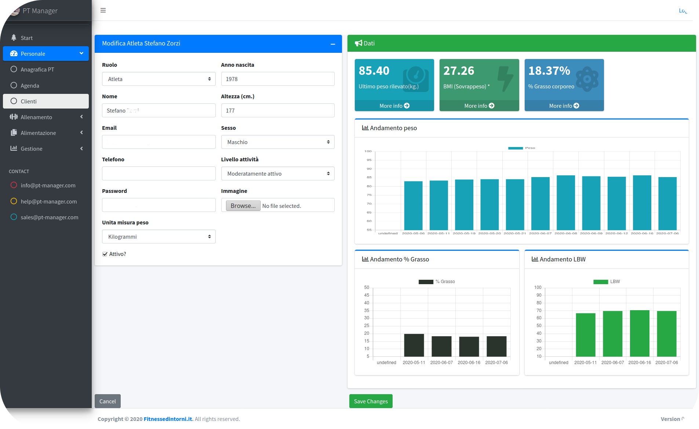
Task: Click the atom icon on Grasso corporeo card
Action: pyautogui.click(x=587, y=79)
